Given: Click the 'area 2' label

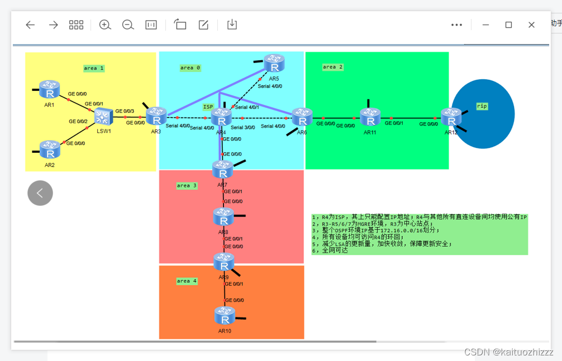Looking at the screenshot, I should [333, 67].
